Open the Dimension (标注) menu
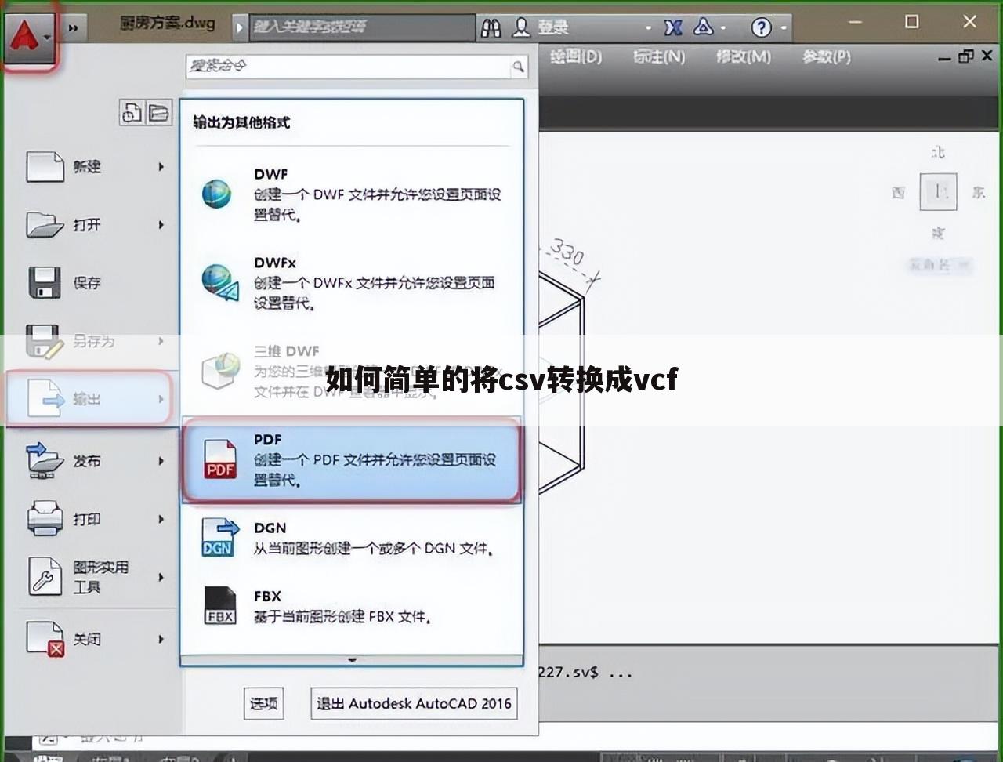Viewport: 1003px width, 762px height. point(658,56)
